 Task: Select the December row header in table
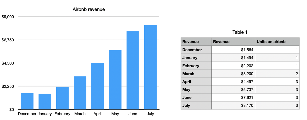point(196,50)
